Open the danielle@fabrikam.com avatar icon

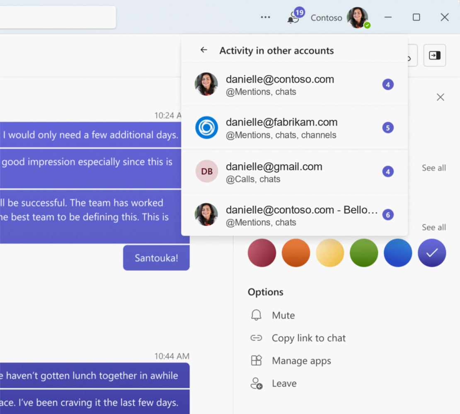[x=206, y=128]
